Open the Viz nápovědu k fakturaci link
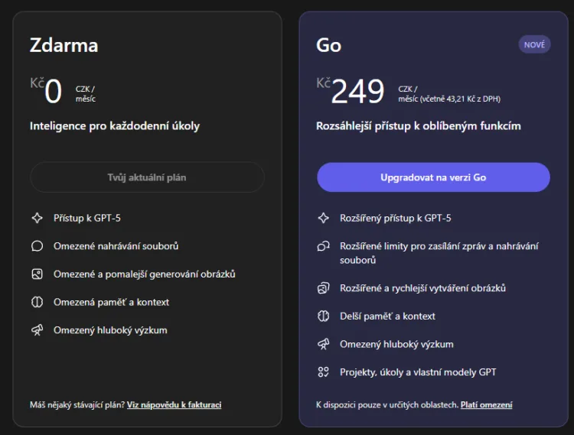This screenshot has width=574, height=435. [x=174, y=404]
